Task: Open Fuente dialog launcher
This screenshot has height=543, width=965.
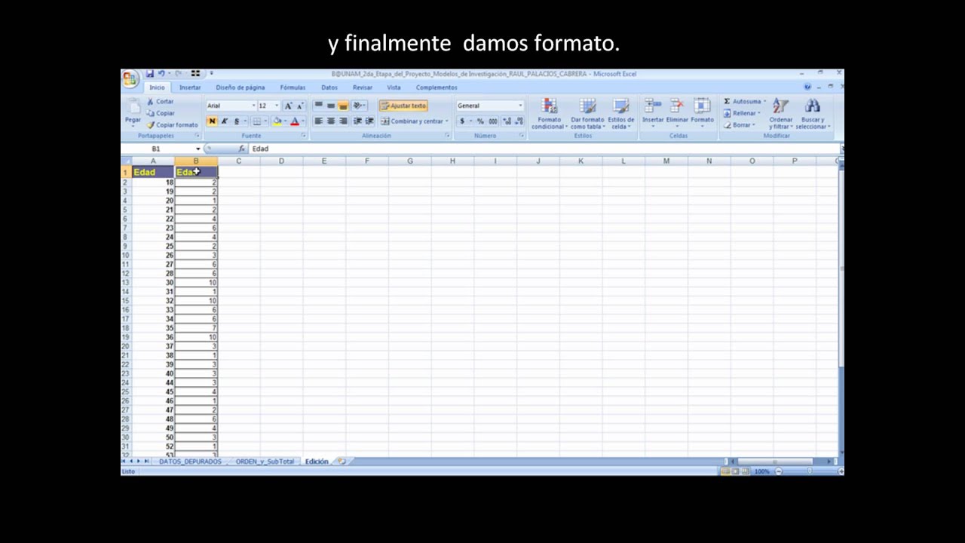Action: coord(304,136)
